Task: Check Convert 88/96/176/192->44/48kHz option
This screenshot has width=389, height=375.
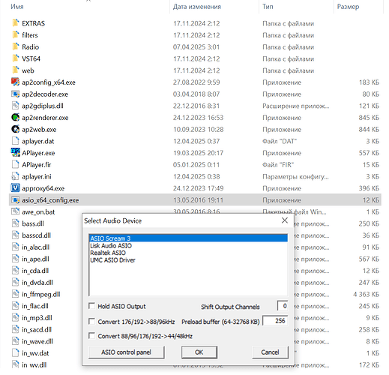Action: 91,336
